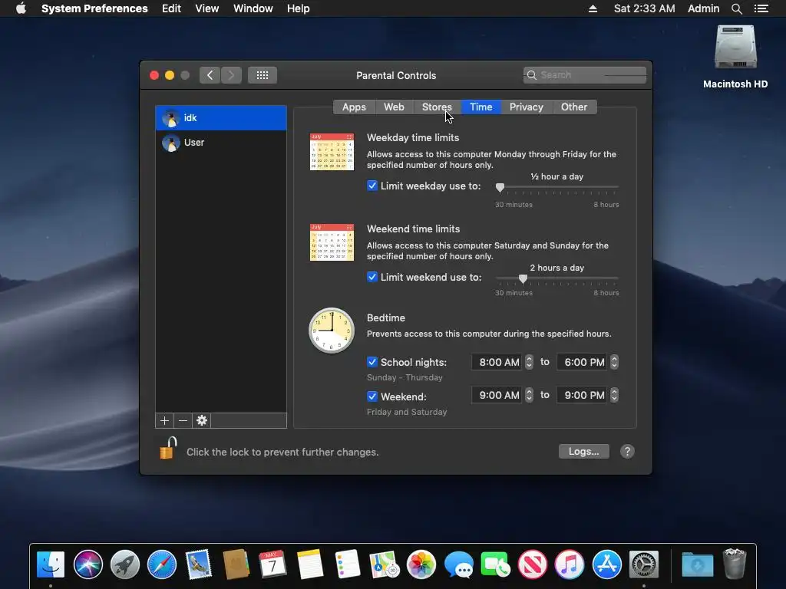Adjust Weekend 9:00 AM stepper
This screenshot has width=786, height=589.
pyautogui.click(x=529, y=395)
